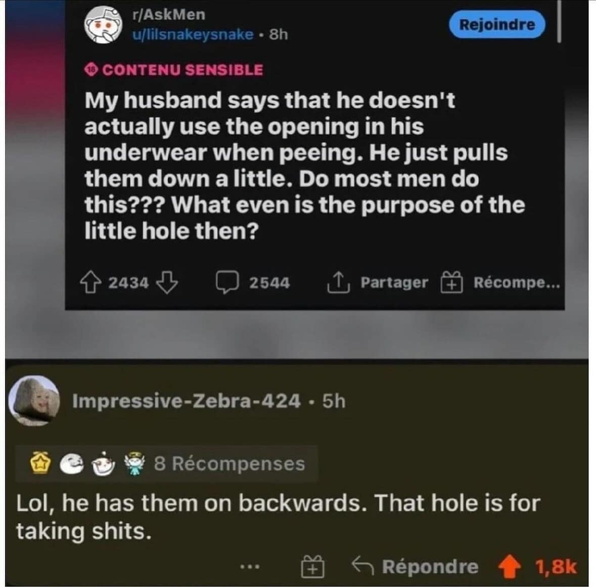Screen dimensions: 596x587
Task: Give the post a Récompense gift icon
Action: pos(451,282)
